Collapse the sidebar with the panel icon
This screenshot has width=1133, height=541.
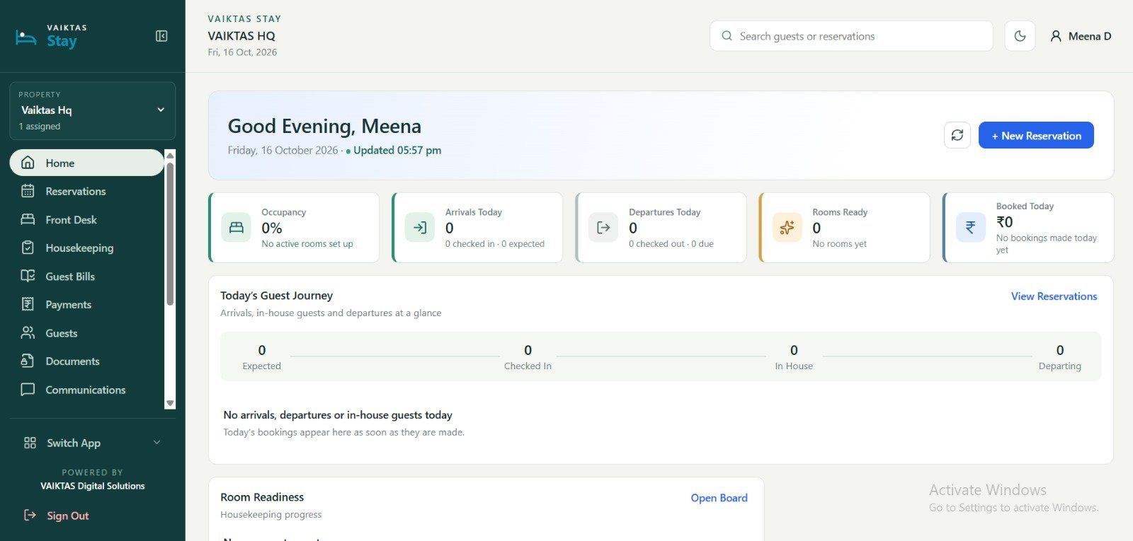pos(161,36)
